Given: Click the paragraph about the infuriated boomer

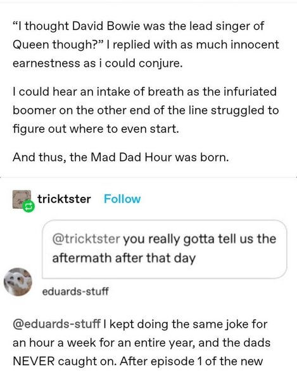Looking at the screenshot, I should (146, 110).
